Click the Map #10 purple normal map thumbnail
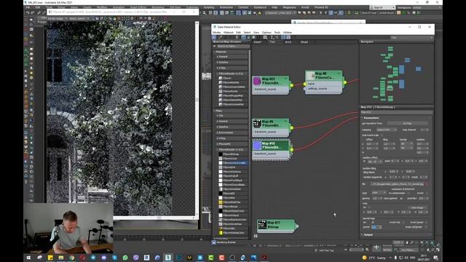Image resolution: width=466 pixels, height=262 pixels. tap(257, 146)
